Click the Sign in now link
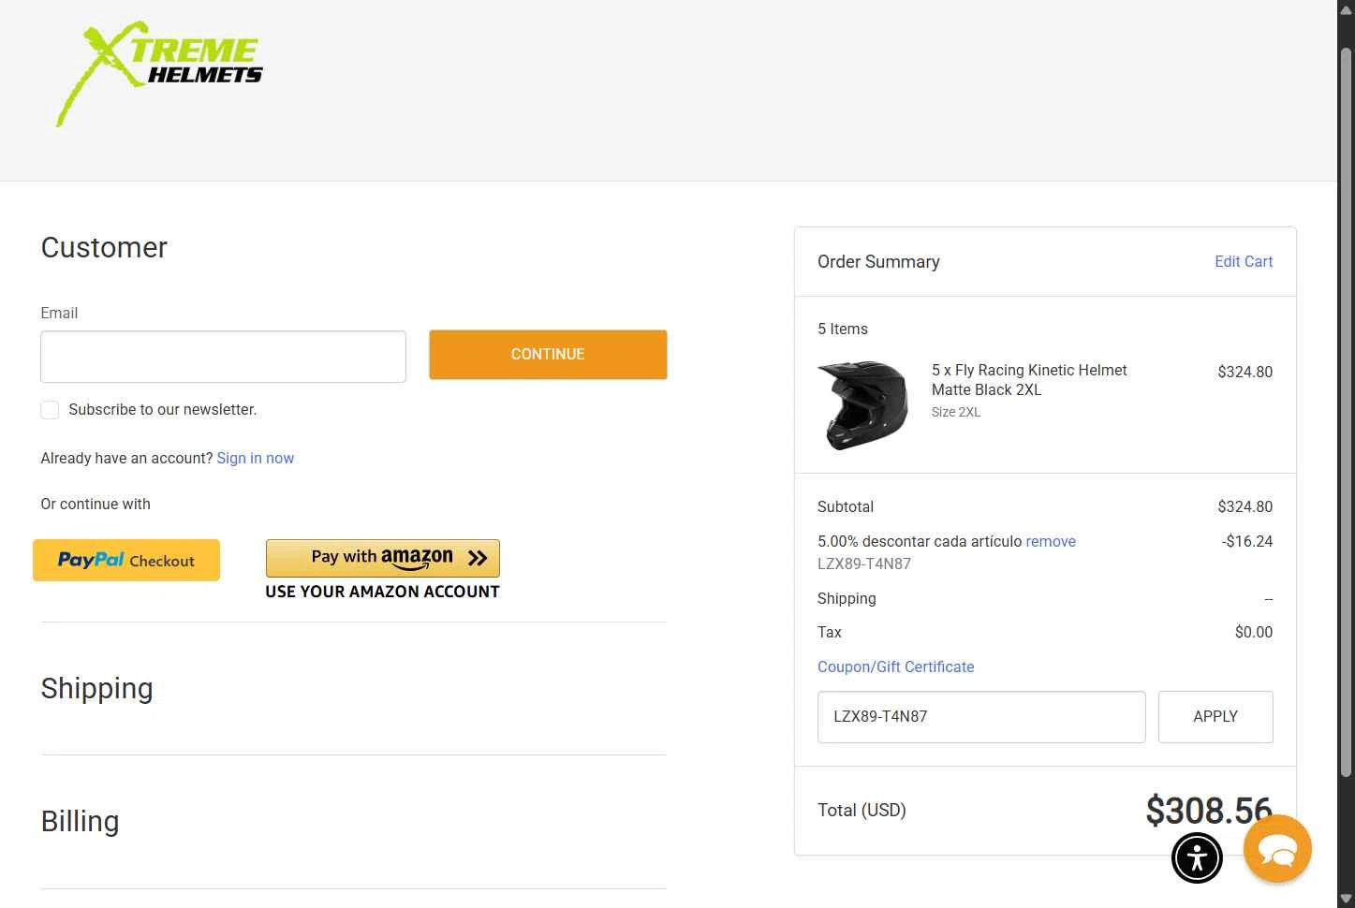 pos(256,458)
